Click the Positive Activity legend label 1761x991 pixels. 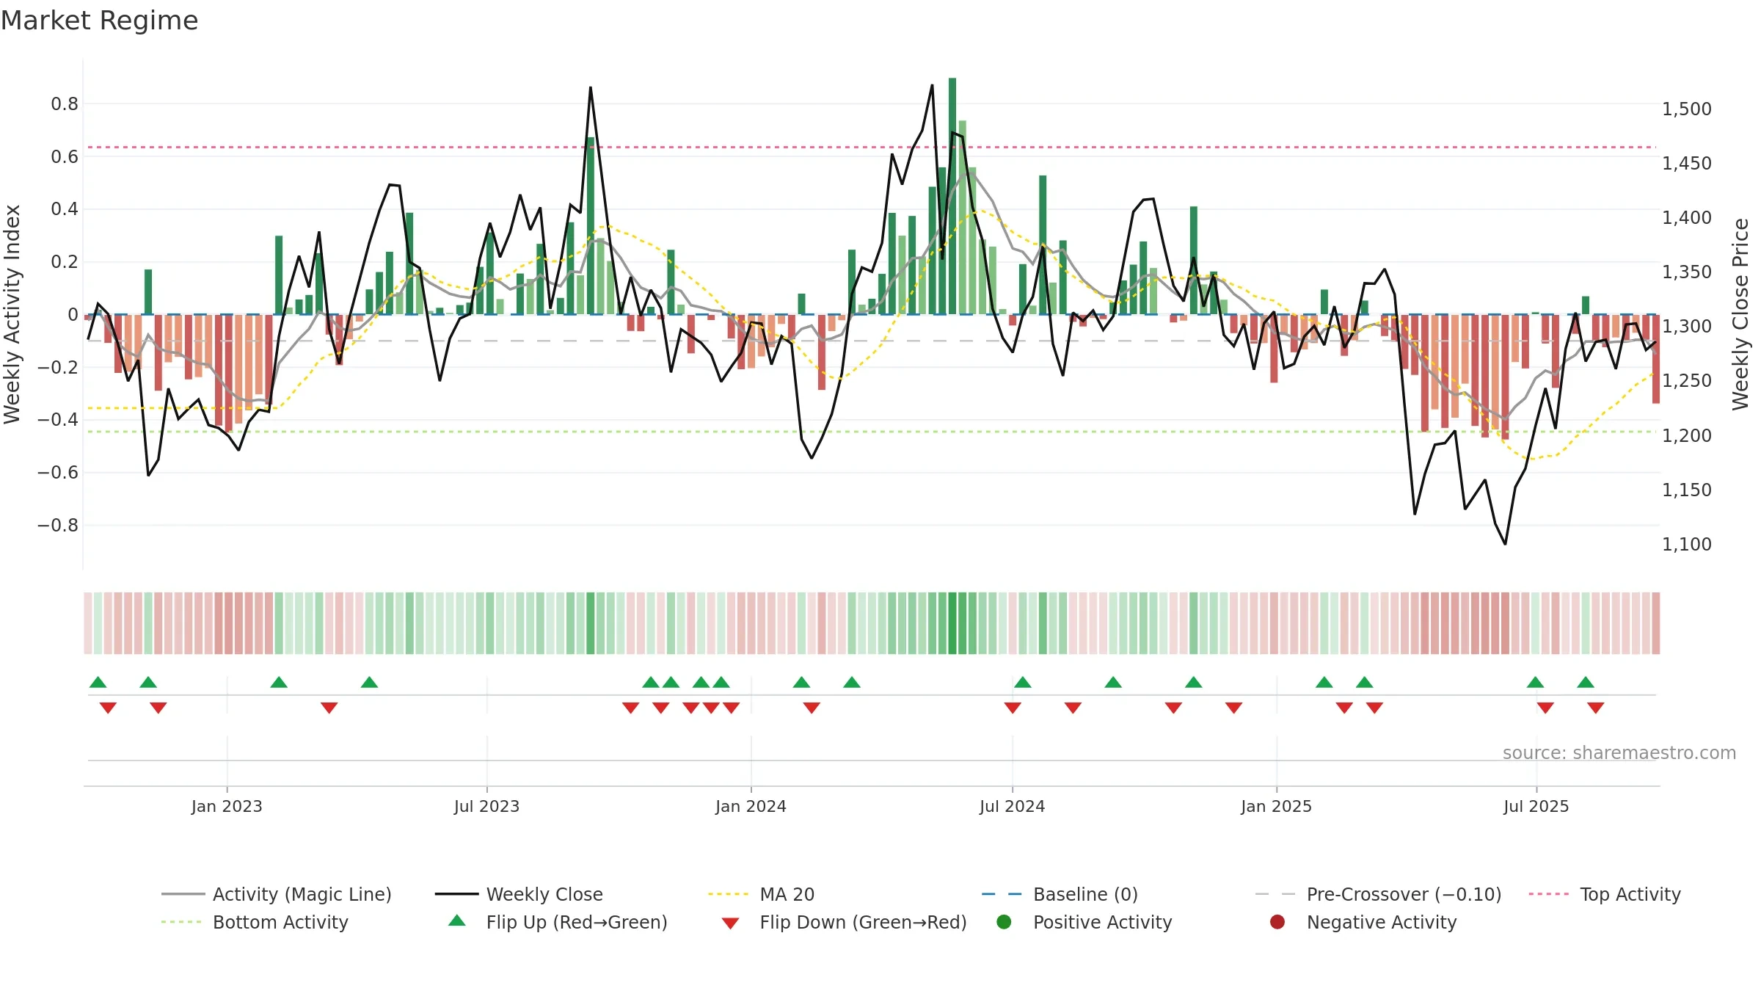coord(1102,922)
